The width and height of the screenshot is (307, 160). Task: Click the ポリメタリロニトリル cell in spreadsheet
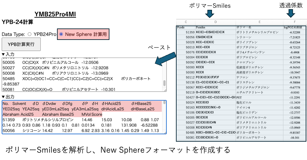(x=259, y=122)
